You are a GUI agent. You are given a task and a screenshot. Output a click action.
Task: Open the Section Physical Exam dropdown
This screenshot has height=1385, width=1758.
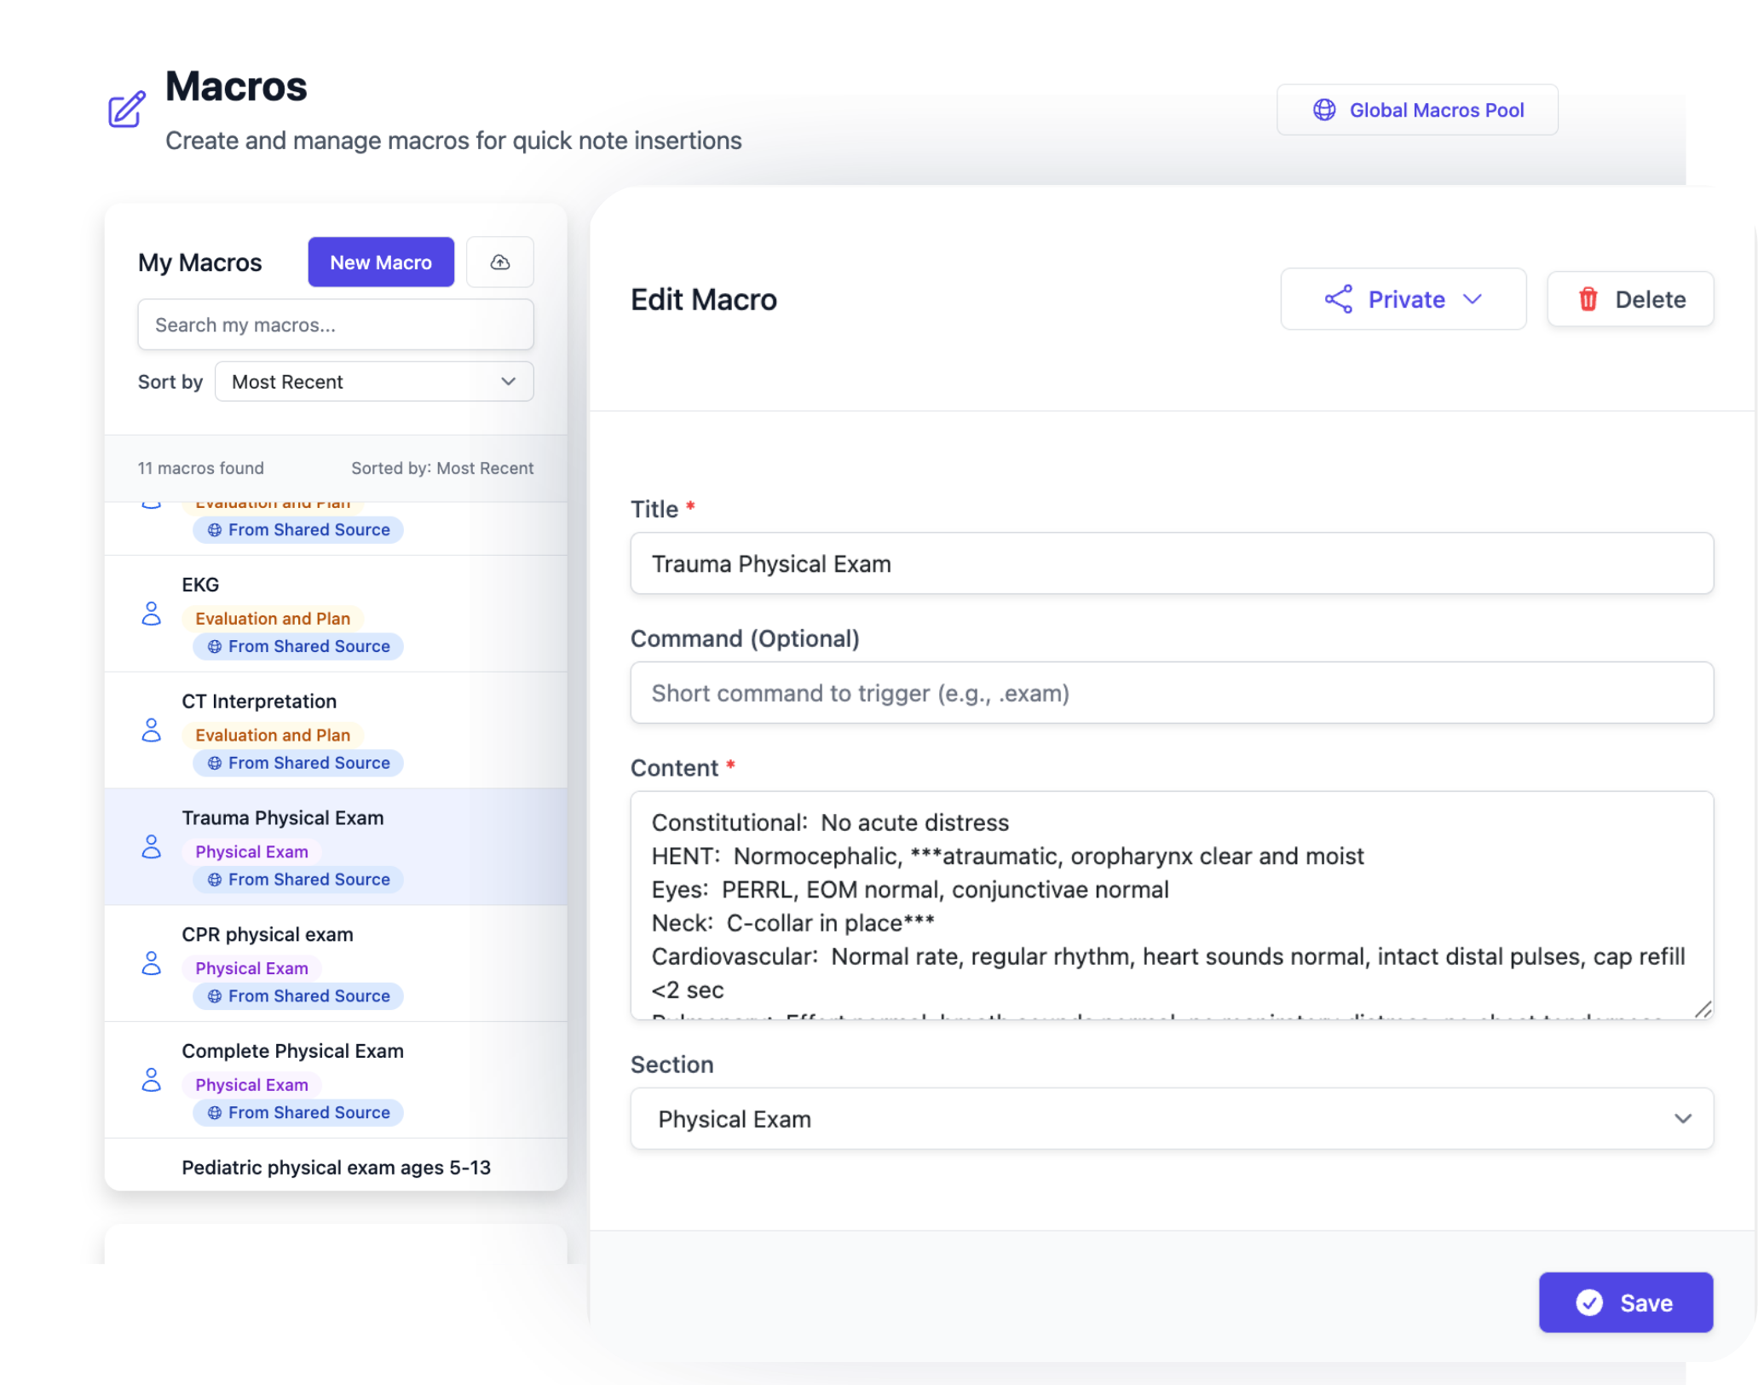click(x=1171, y=1118)
